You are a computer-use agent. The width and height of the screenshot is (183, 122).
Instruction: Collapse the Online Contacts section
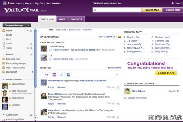[x=4, y=80]
